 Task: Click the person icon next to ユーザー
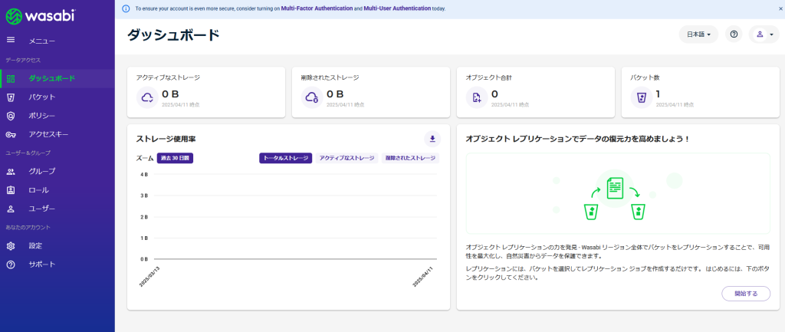(x=11, y=209)
